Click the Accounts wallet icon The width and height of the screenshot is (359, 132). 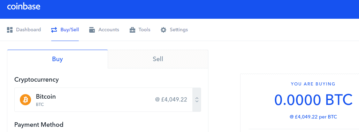92,30
